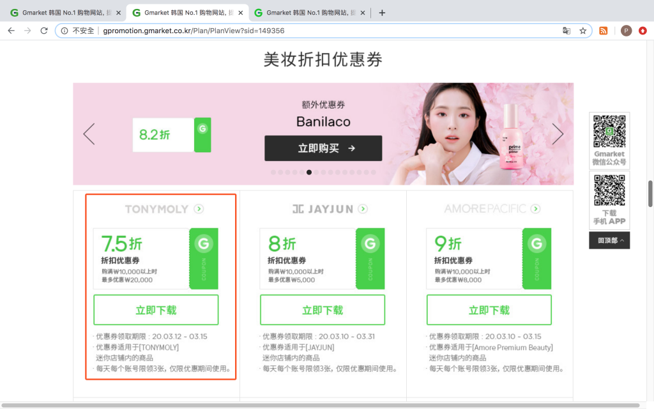
Task: Click the 7.5折 coupon card
Action: 156,258
